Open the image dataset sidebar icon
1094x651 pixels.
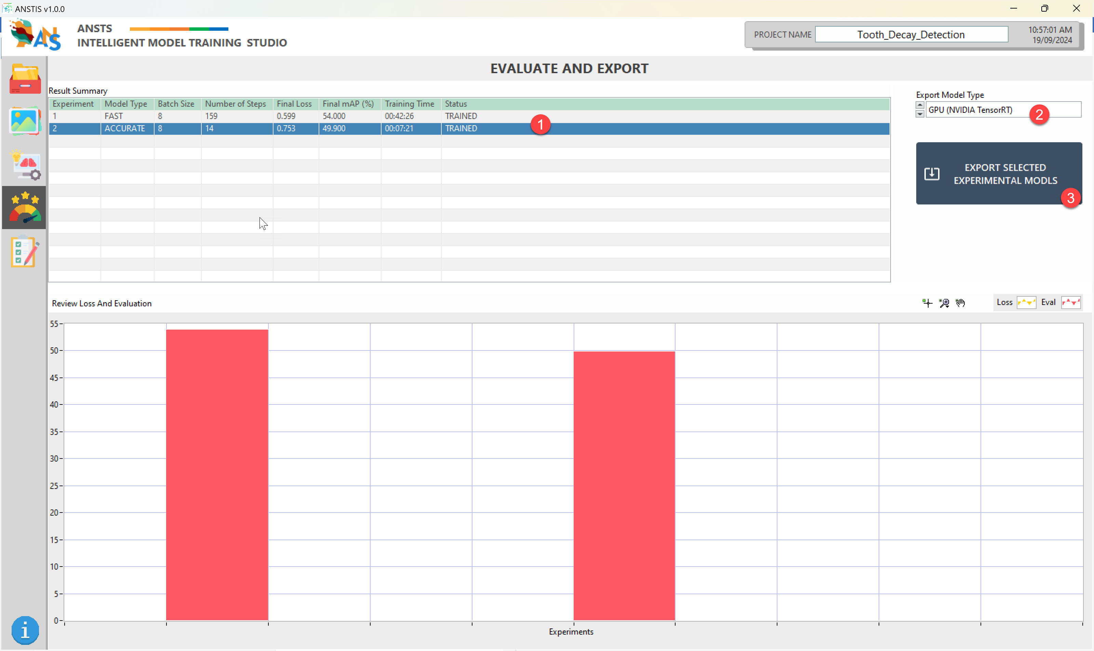(x=25, y=121)
